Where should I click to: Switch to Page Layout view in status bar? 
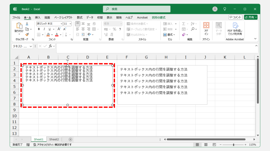[206, 145]
